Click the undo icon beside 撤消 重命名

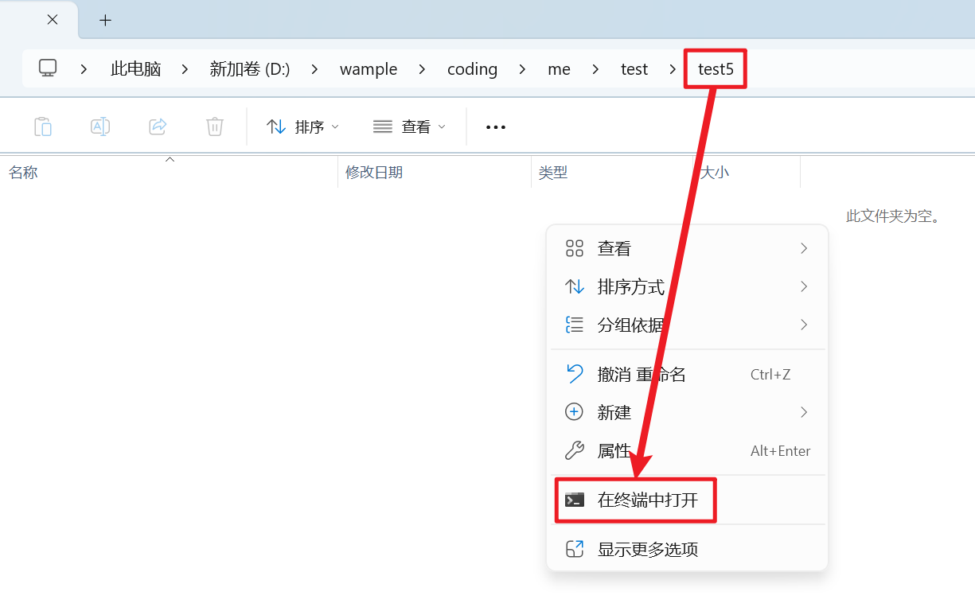coord(574,374)
